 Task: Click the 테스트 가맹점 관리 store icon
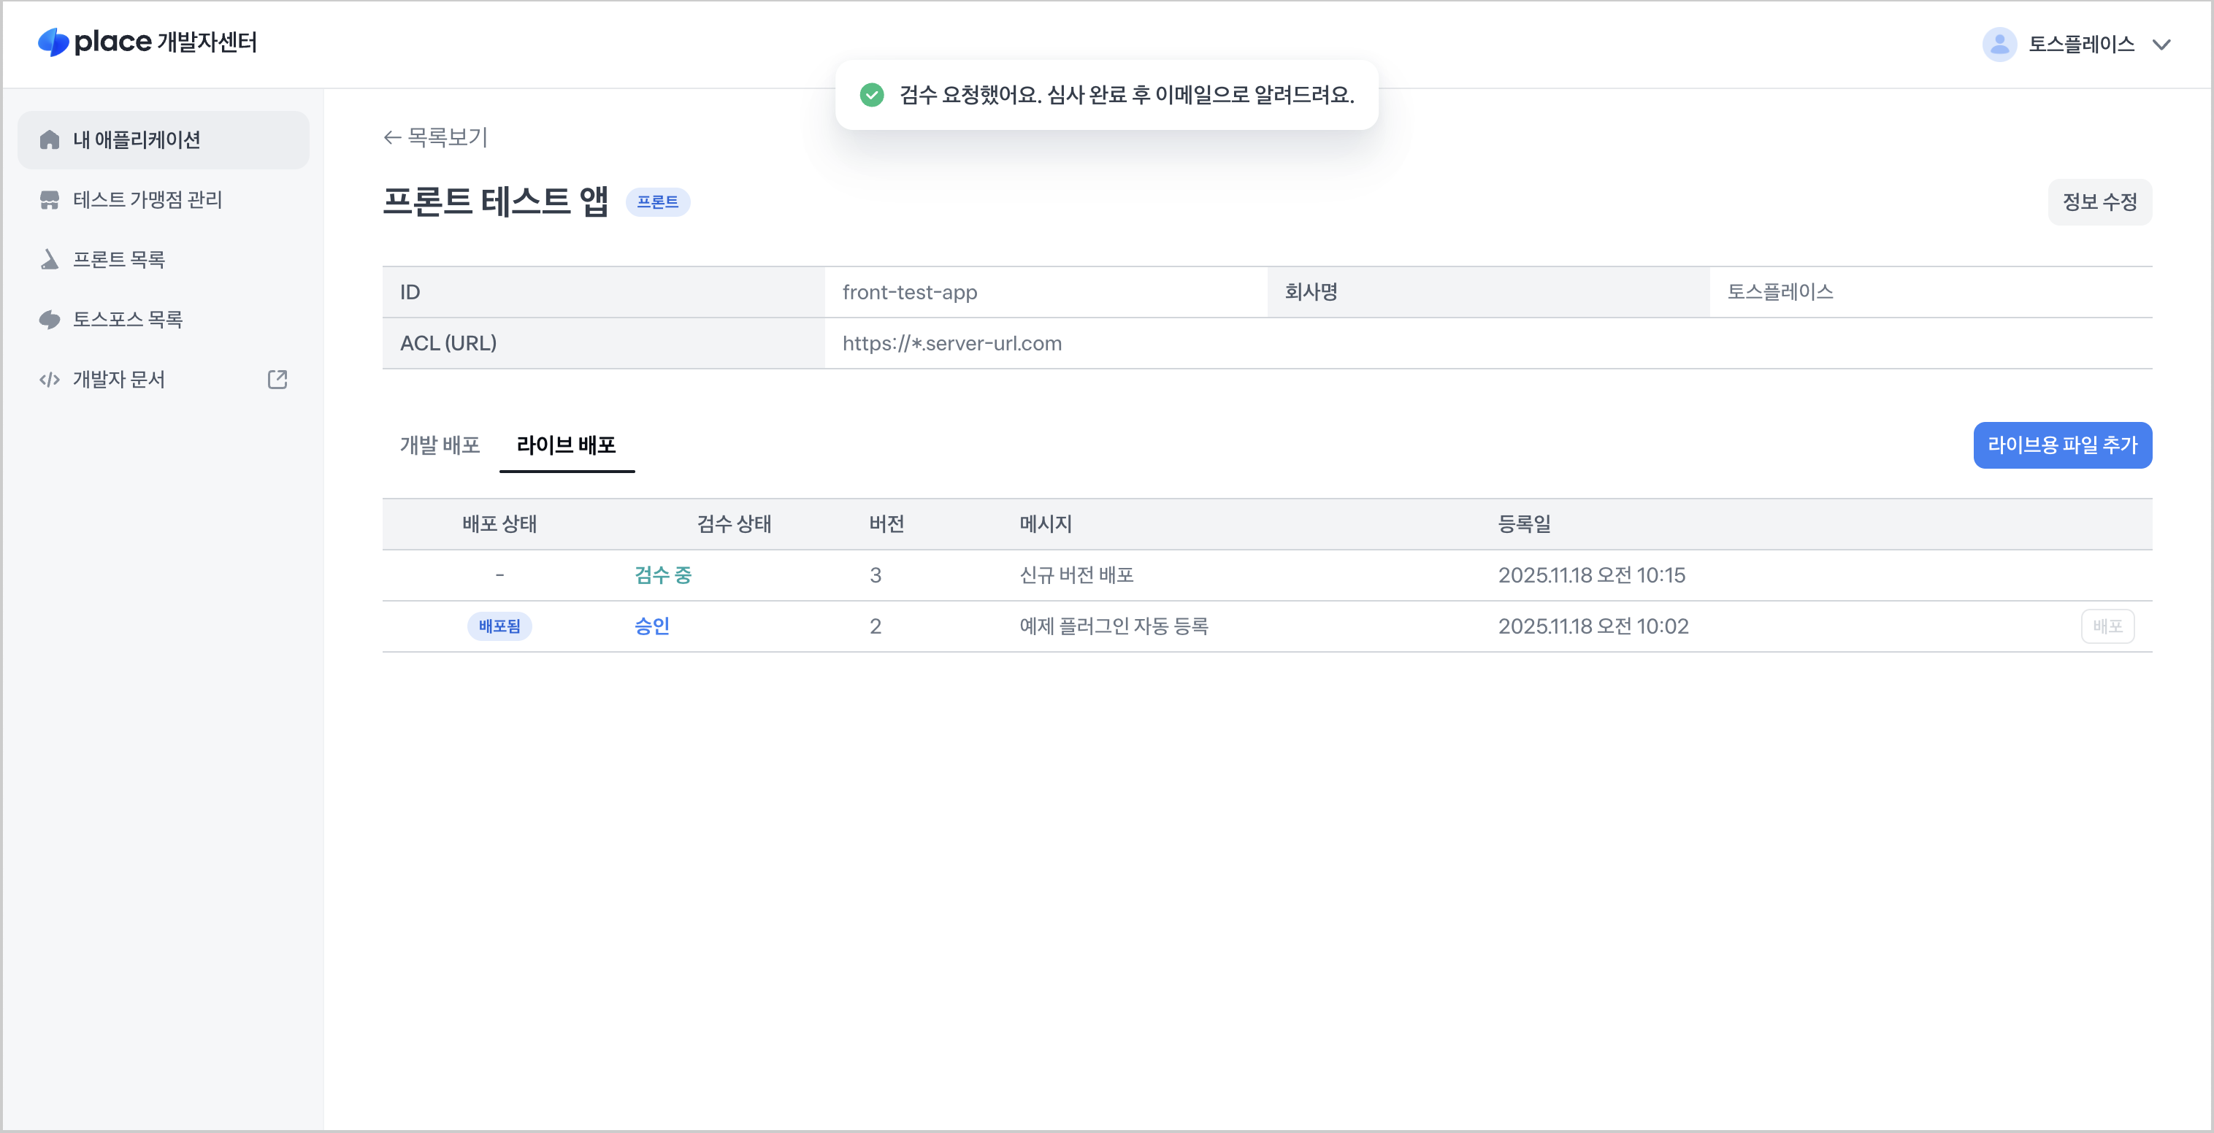(x=49, y=199)
